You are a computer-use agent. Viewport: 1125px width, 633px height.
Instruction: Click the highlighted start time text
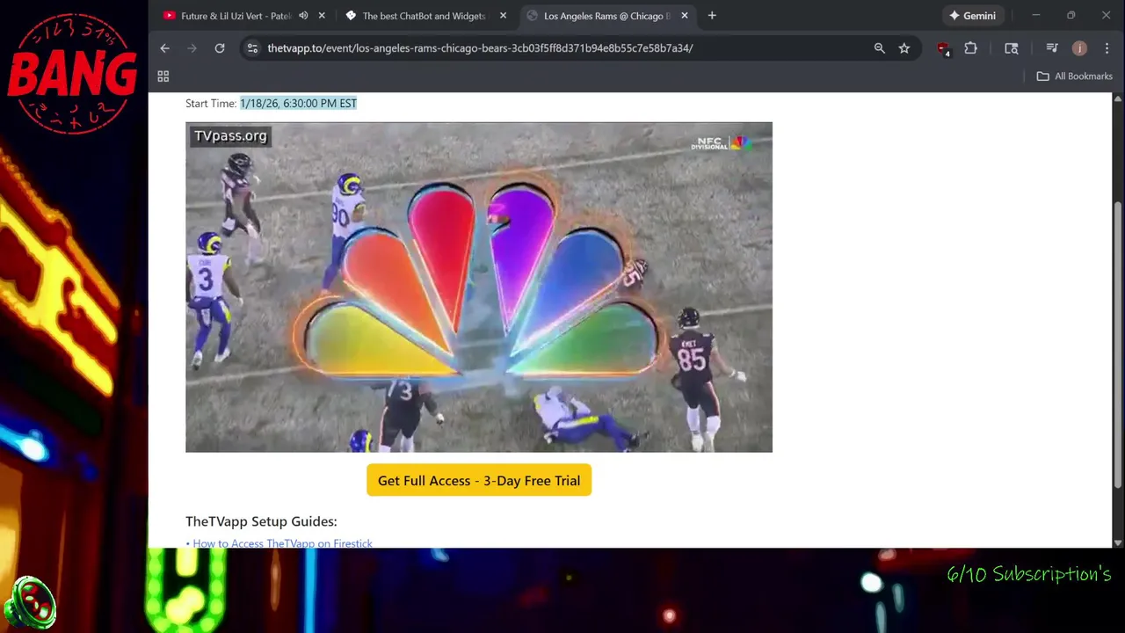point(298,103)
